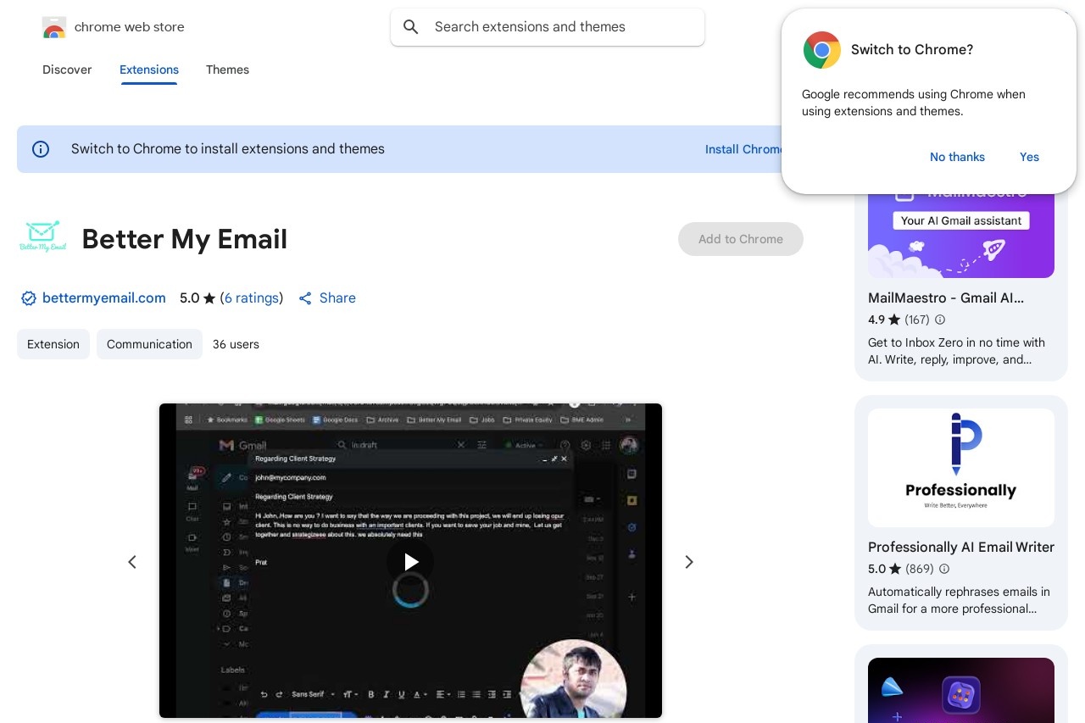
Task: Open the Themes tab
Action: 227,70
